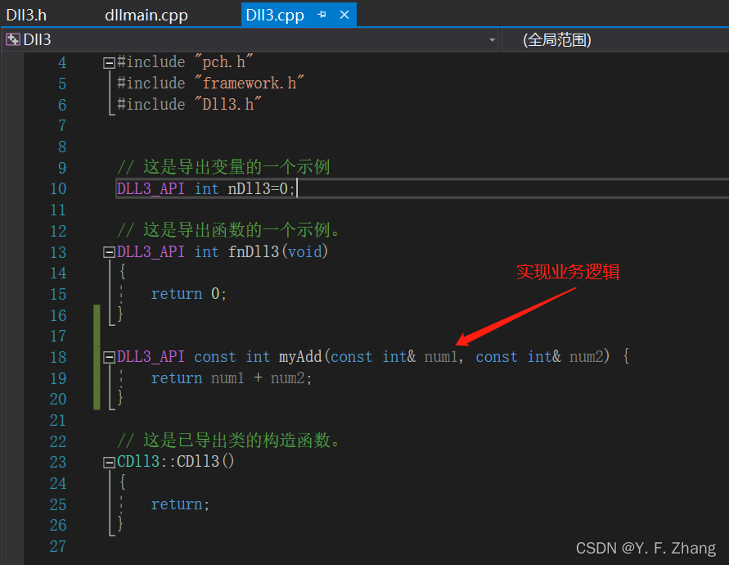
Task: Close the Dll3.cpp tab
Action: click(344, 15)
